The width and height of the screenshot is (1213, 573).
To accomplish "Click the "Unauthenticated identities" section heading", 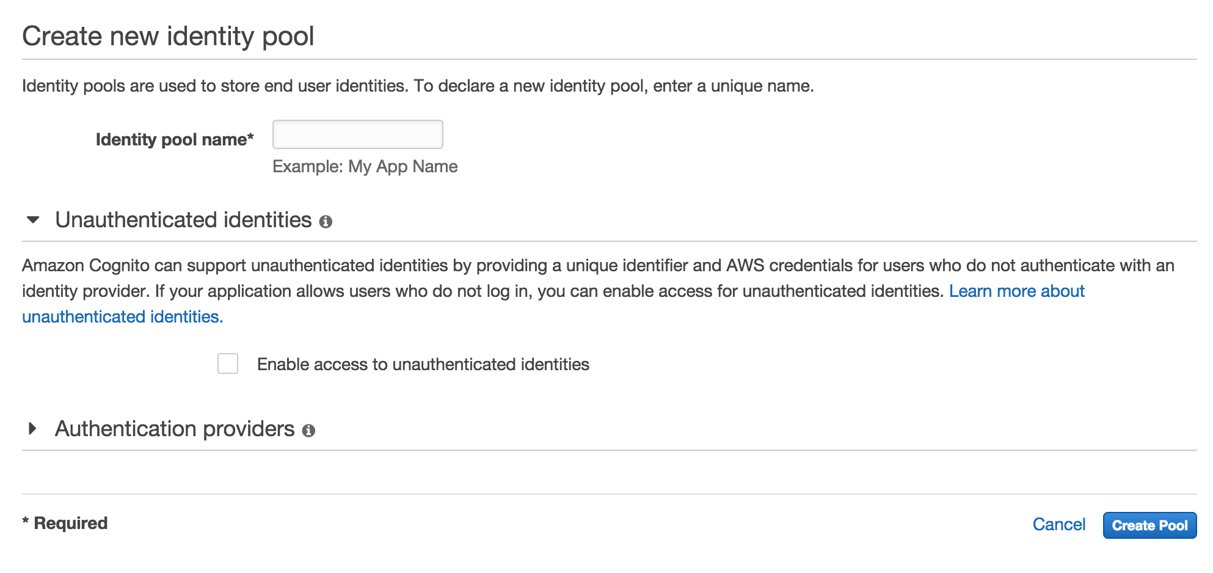I will coord(183,220).
